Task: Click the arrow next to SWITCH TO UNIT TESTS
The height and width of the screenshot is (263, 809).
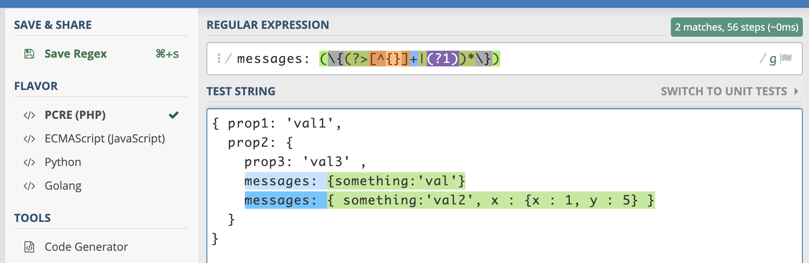Action: [796, 91]
